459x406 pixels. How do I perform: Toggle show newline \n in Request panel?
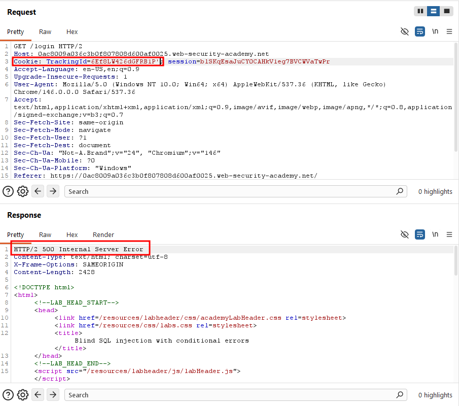pos(435,31)
